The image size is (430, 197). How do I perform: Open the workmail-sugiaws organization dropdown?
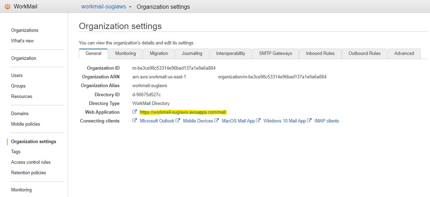(130, 7)
